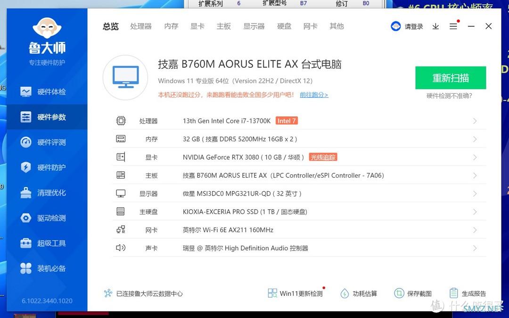This screenshot has height=318, width=509.
Task: Click the 超级工具 toolbox icon
Action: pos(25,243)
